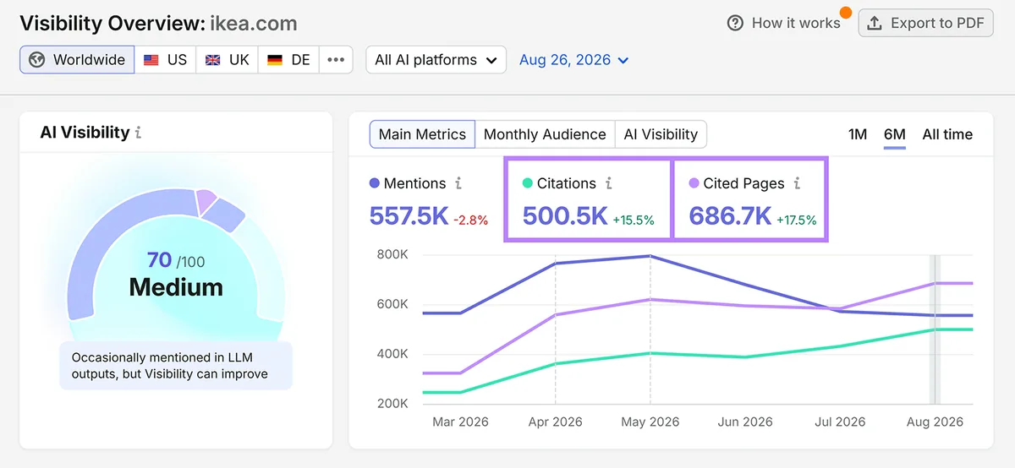The height and width of the screenshot is (468, 1015).
Task: Open more countries via the ellipsis icon
Action: tap(336, 60)
